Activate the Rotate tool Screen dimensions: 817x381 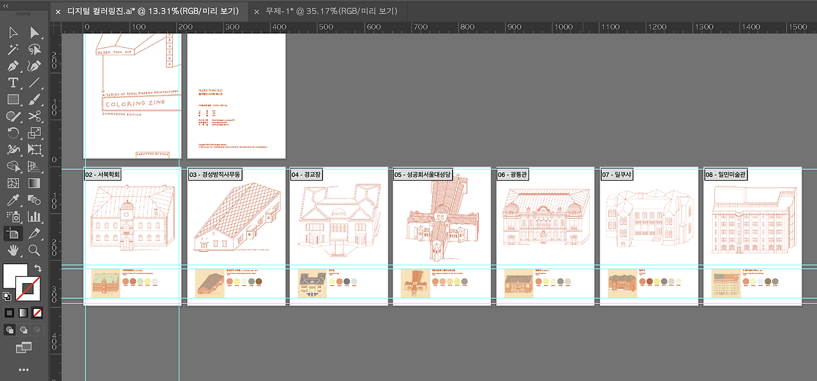coord(13,133)
